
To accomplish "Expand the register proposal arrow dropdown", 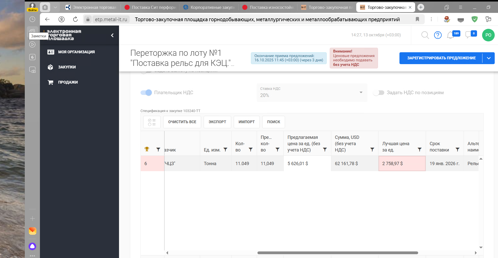I will pos(489,58).
